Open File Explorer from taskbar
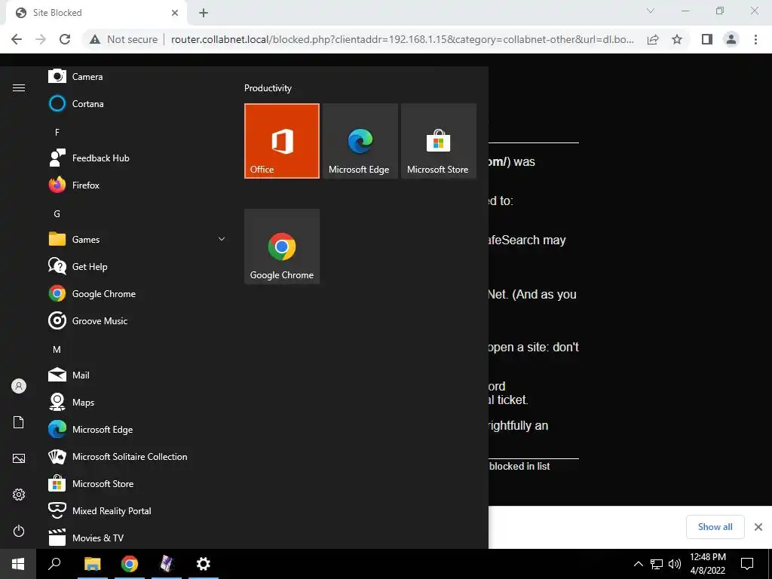The height and width of the screenshot is (579, 772). click(92, 564)
